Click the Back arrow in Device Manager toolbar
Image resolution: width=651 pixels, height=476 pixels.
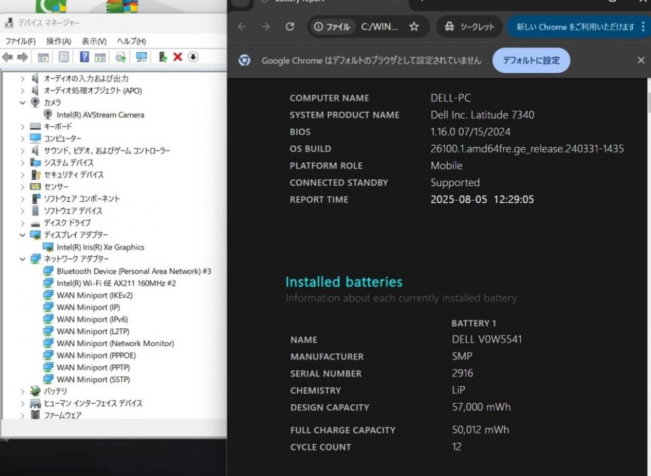(7, 57)
